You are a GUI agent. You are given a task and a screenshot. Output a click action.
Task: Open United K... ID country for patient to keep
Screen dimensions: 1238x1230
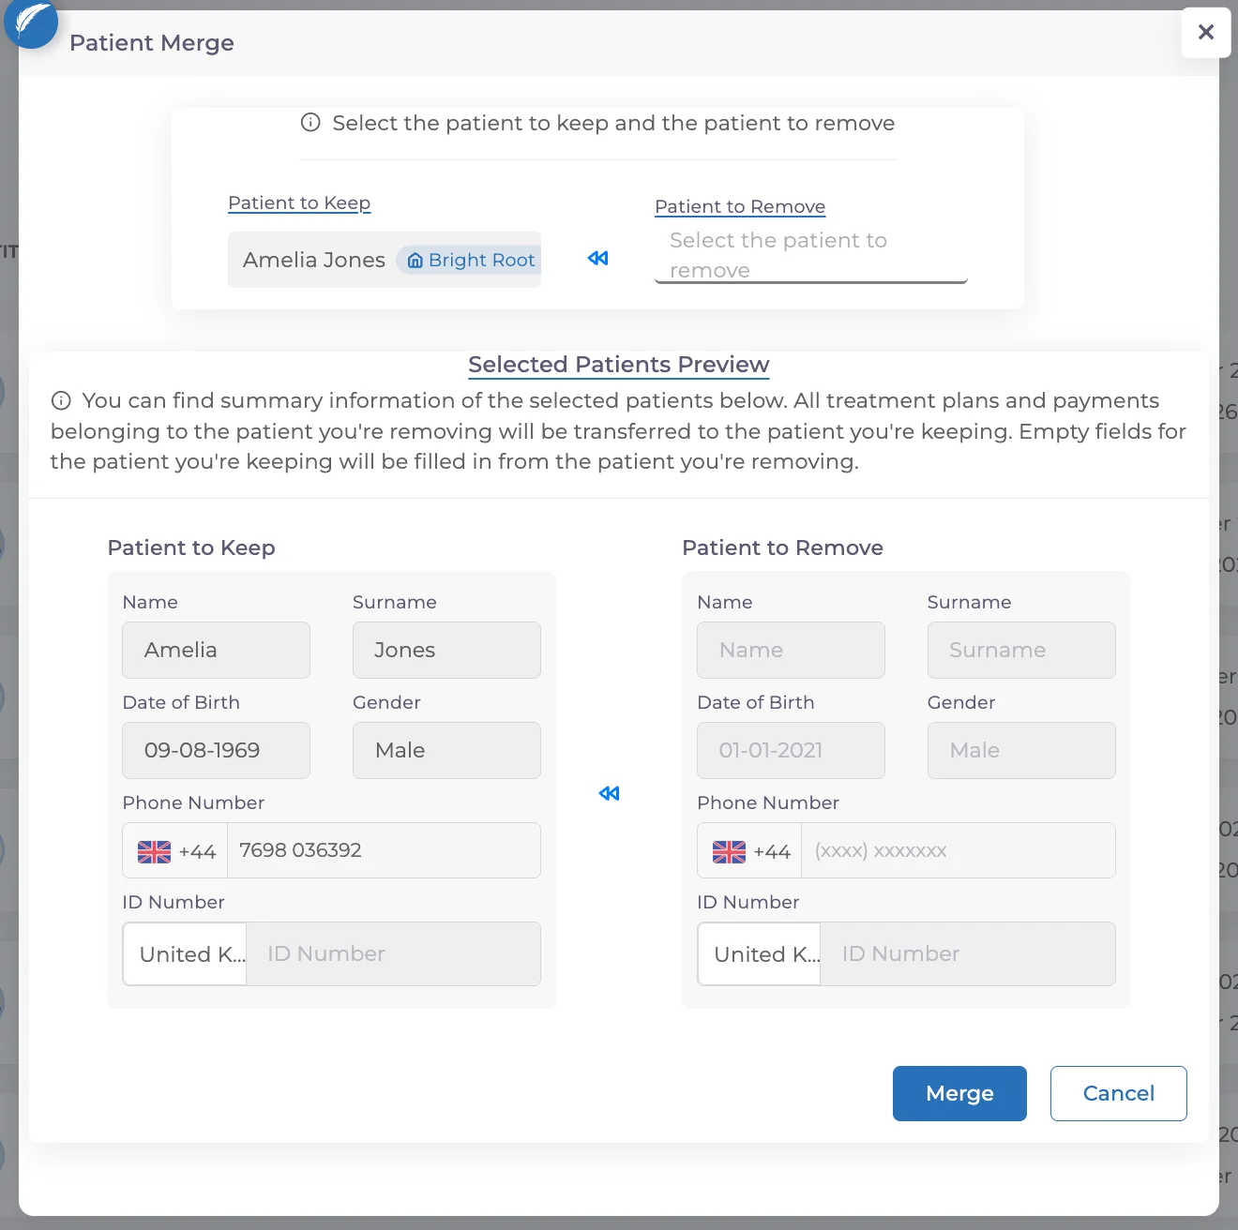(185, 953)
